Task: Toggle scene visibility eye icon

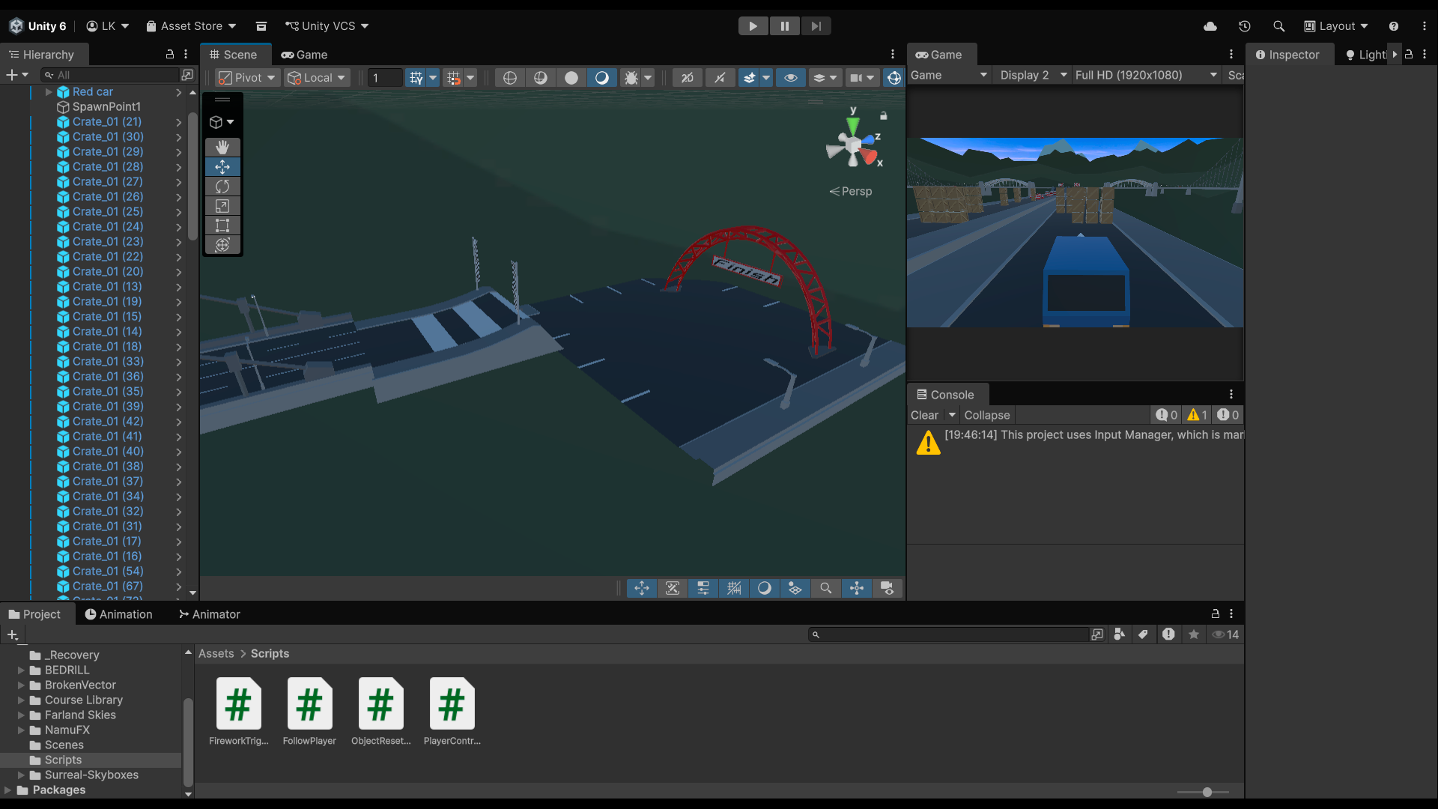Action: [790, 78]
